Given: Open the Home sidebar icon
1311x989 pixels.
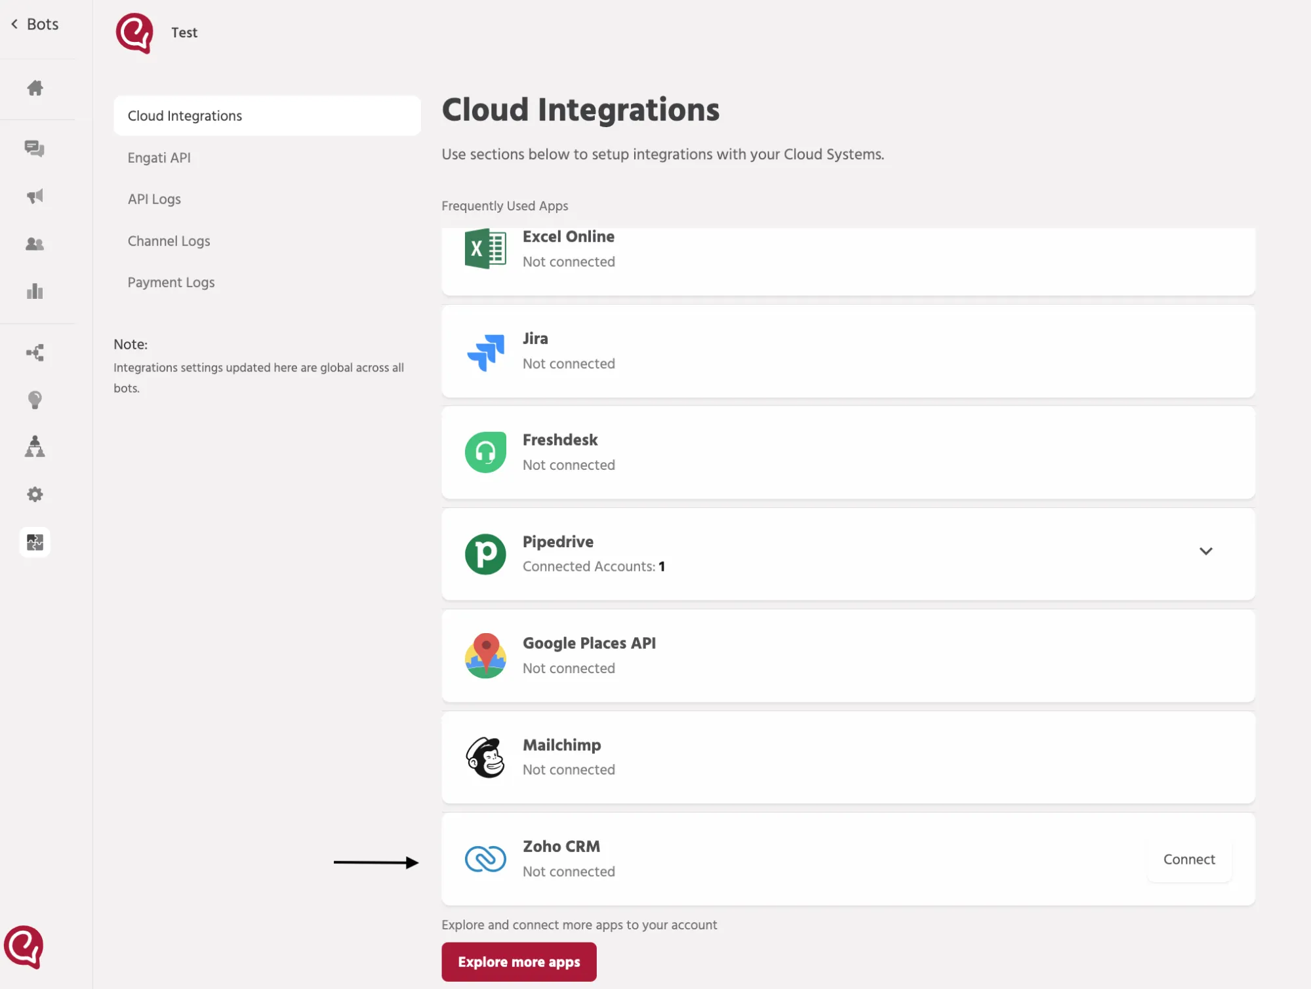Looking at the screenshot, I should (35, 88).
